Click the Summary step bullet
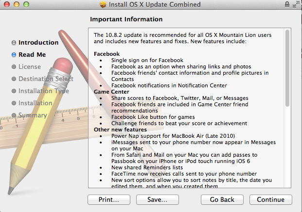302x212 pixels. point(14,115)
